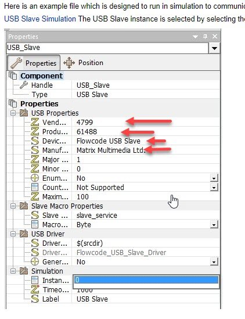Click the Z icon next to Vendor ID
Screen dimensions: 245x319
pos(35,122)
